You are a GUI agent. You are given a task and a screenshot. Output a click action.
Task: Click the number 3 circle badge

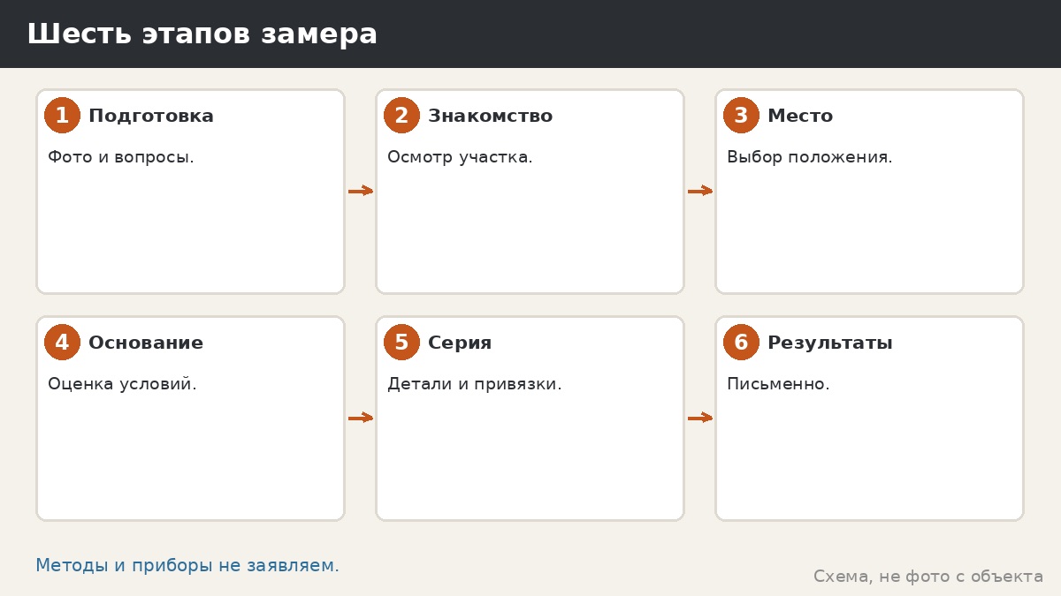[741, 116]
